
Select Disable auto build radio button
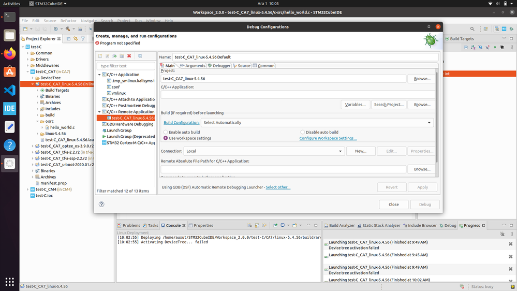(302, 132)
